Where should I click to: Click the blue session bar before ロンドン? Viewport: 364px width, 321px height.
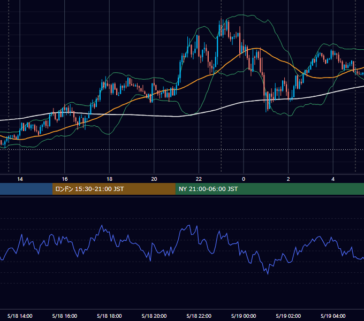(26, 189)
